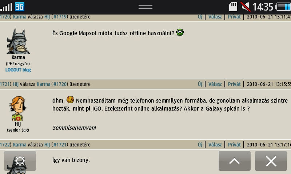Open HIJ username in post 1721 header
Screen dimensions: 291x174
click(x=16, y=84)
